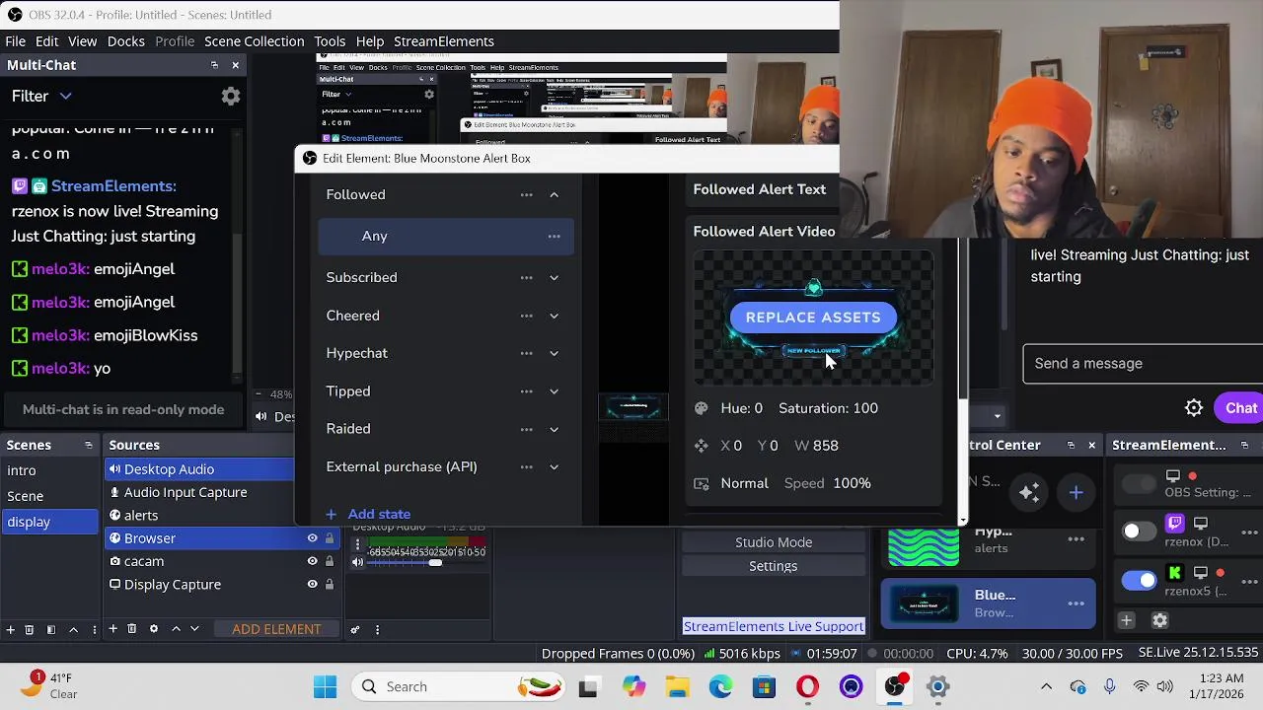
Task: Toggle lock on Display Capture source
Action: click(330, 585)
